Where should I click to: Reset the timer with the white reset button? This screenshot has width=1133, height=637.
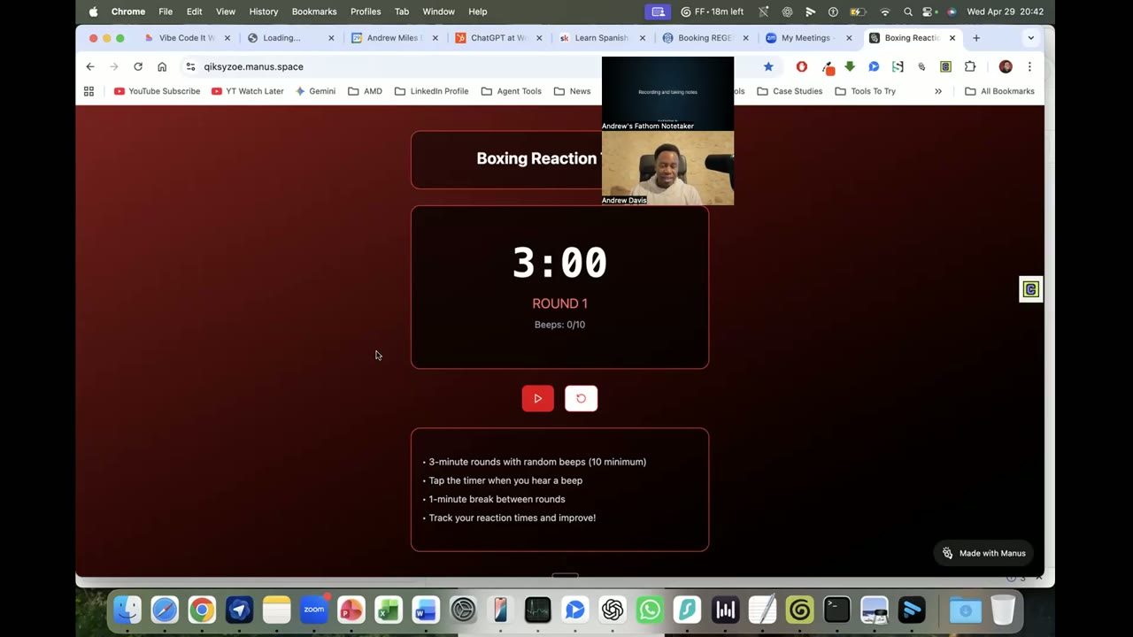coord(581,398)
